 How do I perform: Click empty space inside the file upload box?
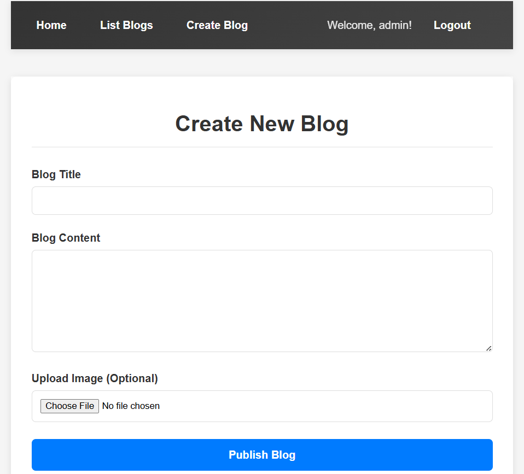pos(328,406)
